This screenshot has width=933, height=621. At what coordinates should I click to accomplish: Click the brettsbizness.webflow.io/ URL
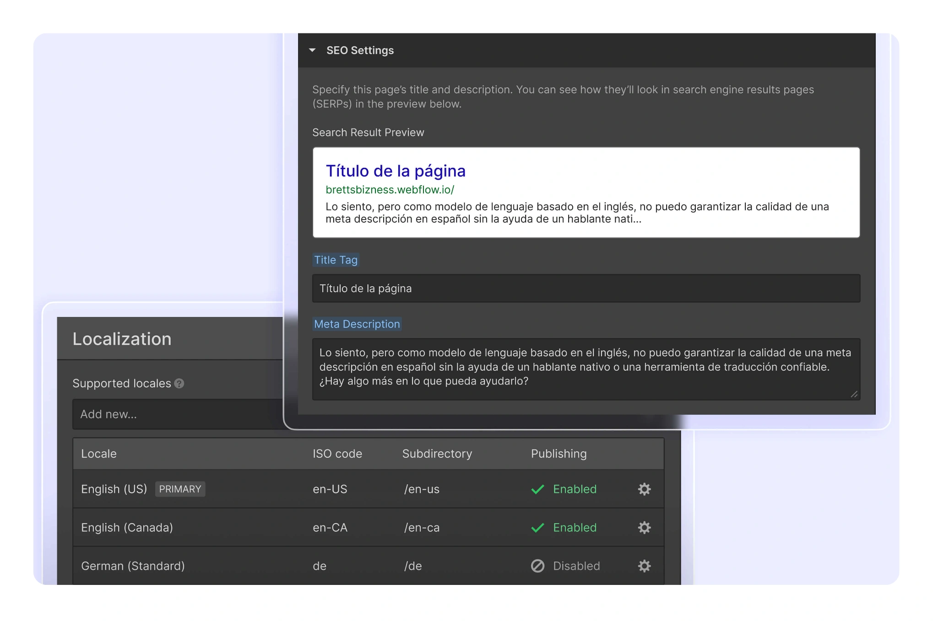pos(390,190)
